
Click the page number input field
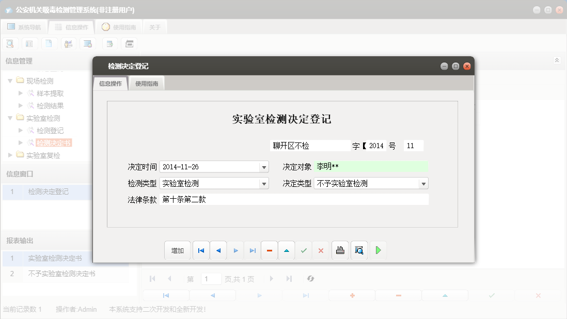211,279
